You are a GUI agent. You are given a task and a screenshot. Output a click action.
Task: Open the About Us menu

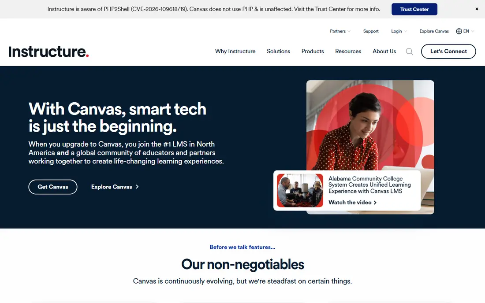point(384,51)
